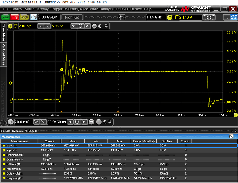The height and width of the screenshot is (183, 238).
Task: Click the pin icon on the channel toolbar
Action: click(x=106, y=26)
